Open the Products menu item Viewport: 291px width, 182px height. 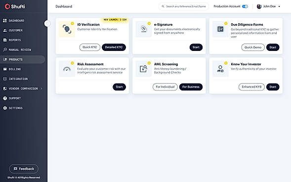pyautogui.click(x=22, y=59)
